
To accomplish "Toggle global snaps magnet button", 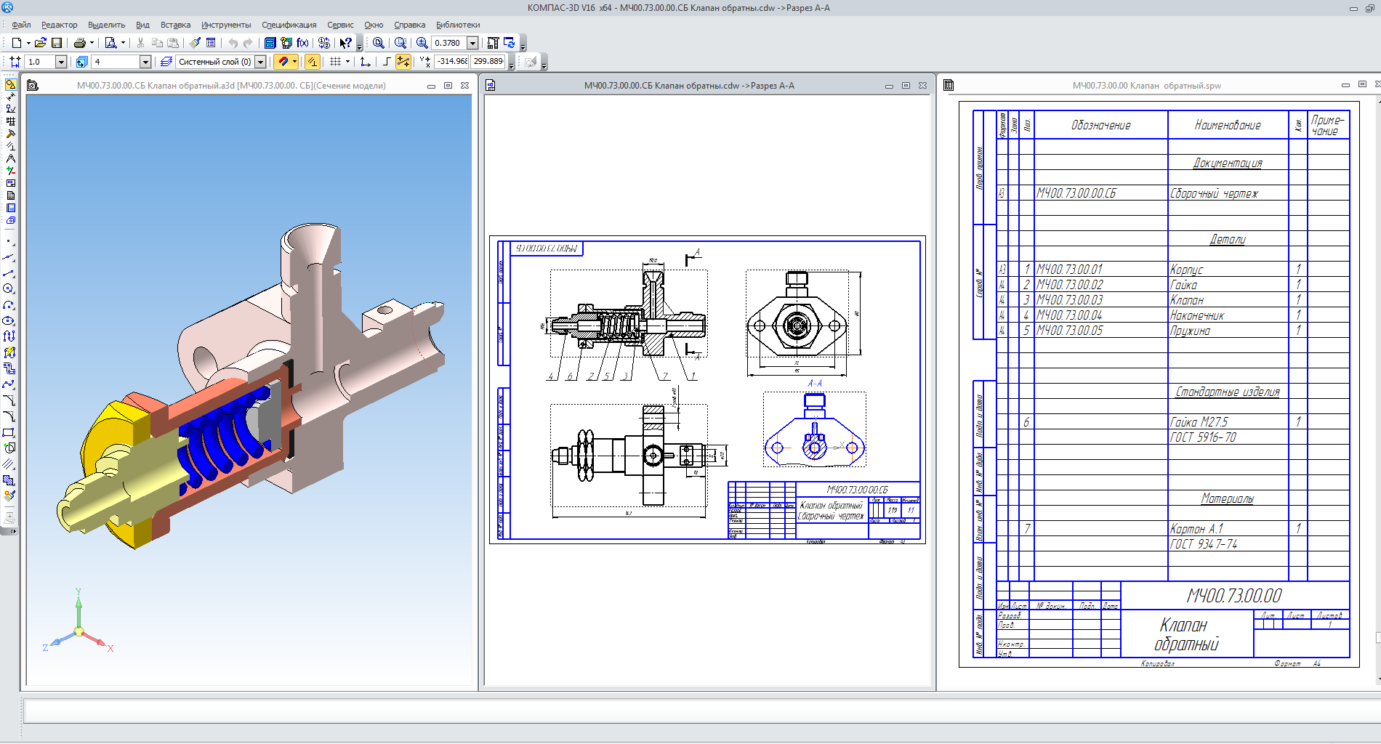I will [x=282, y=62].
